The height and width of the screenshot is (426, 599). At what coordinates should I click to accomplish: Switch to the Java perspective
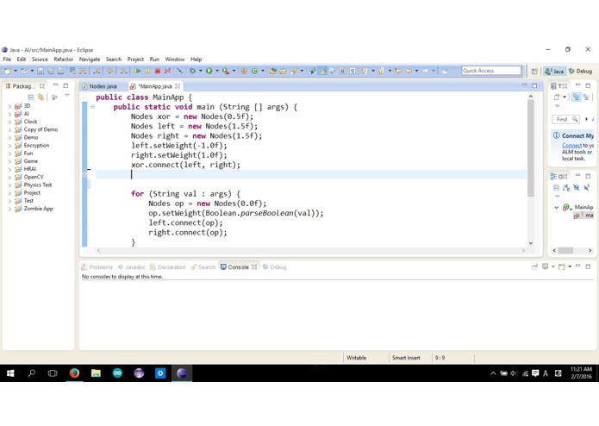tap(554, 71)
